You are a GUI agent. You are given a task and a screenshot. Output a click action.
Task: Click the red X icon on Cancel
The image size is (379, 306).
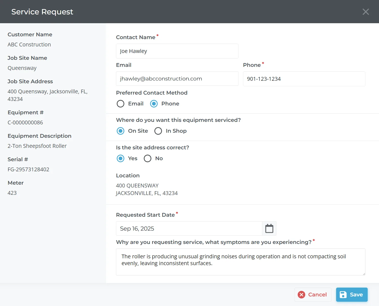click(x=301, y=295)
